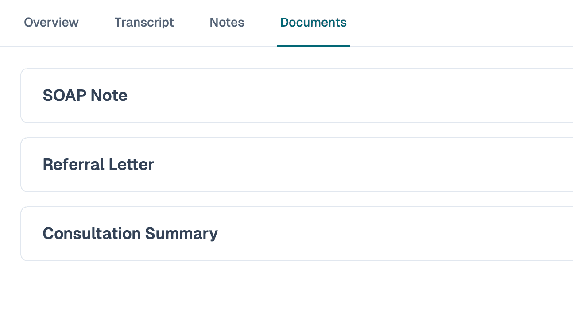View the patient Transcript
The height and width of the screenshot is (316, 573).
(x=144, y=22)
